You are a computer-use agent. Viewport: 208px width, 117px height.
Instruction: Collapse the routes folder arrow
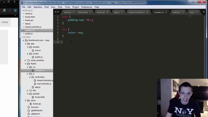pos(28,54)
